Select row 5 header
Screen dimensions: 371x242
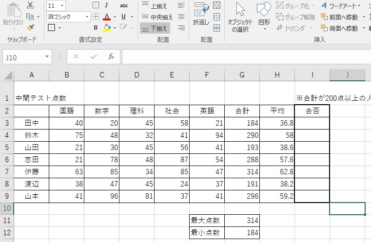(7, 148)
